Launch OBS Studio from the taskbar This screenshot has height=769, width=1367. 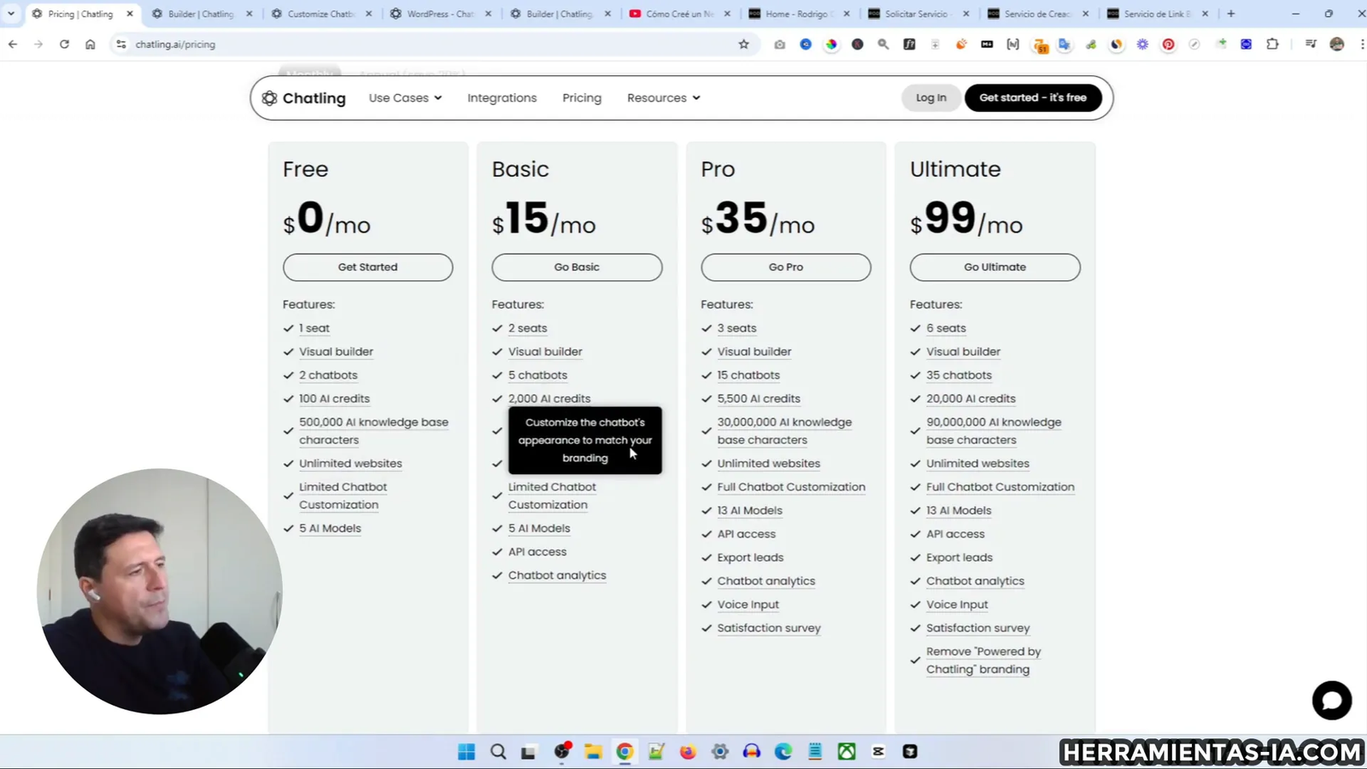click(561, 752)
